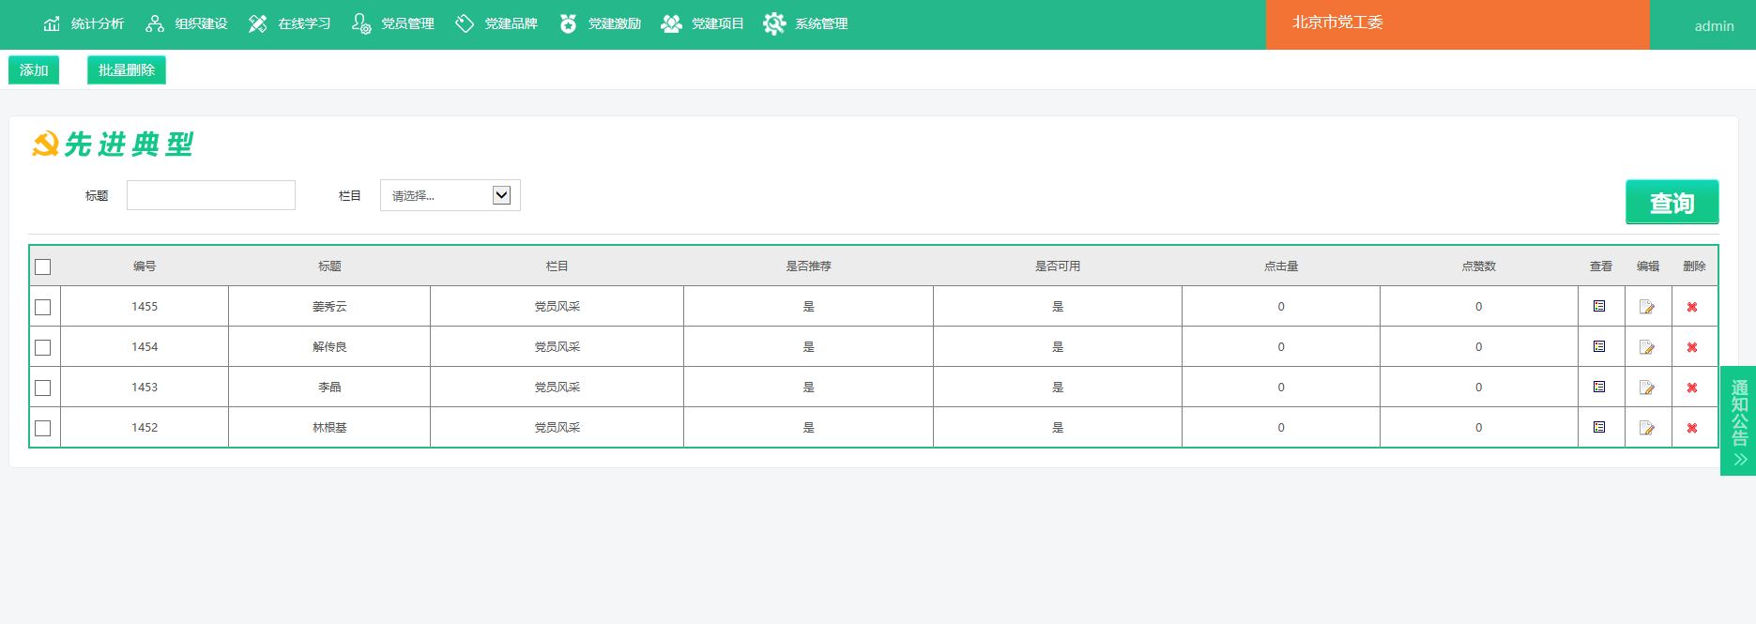
Task: Delete the 李晶 entry using red X
Action: pyautogui.click(x=1691, y=388)
